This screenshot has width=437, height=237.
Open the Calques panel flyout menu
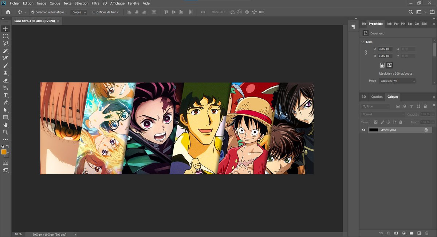coord(434,97)
